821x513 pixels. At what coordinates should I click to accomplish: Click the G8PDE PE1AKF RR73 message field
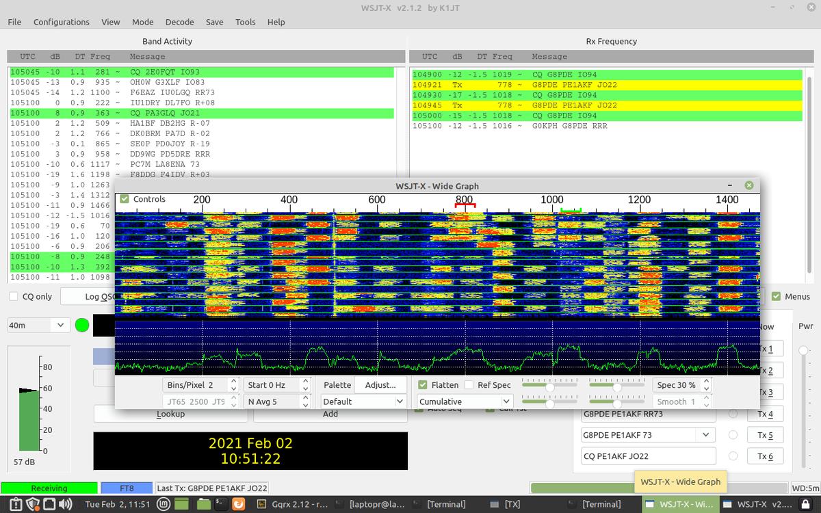[x=648, y=414]
